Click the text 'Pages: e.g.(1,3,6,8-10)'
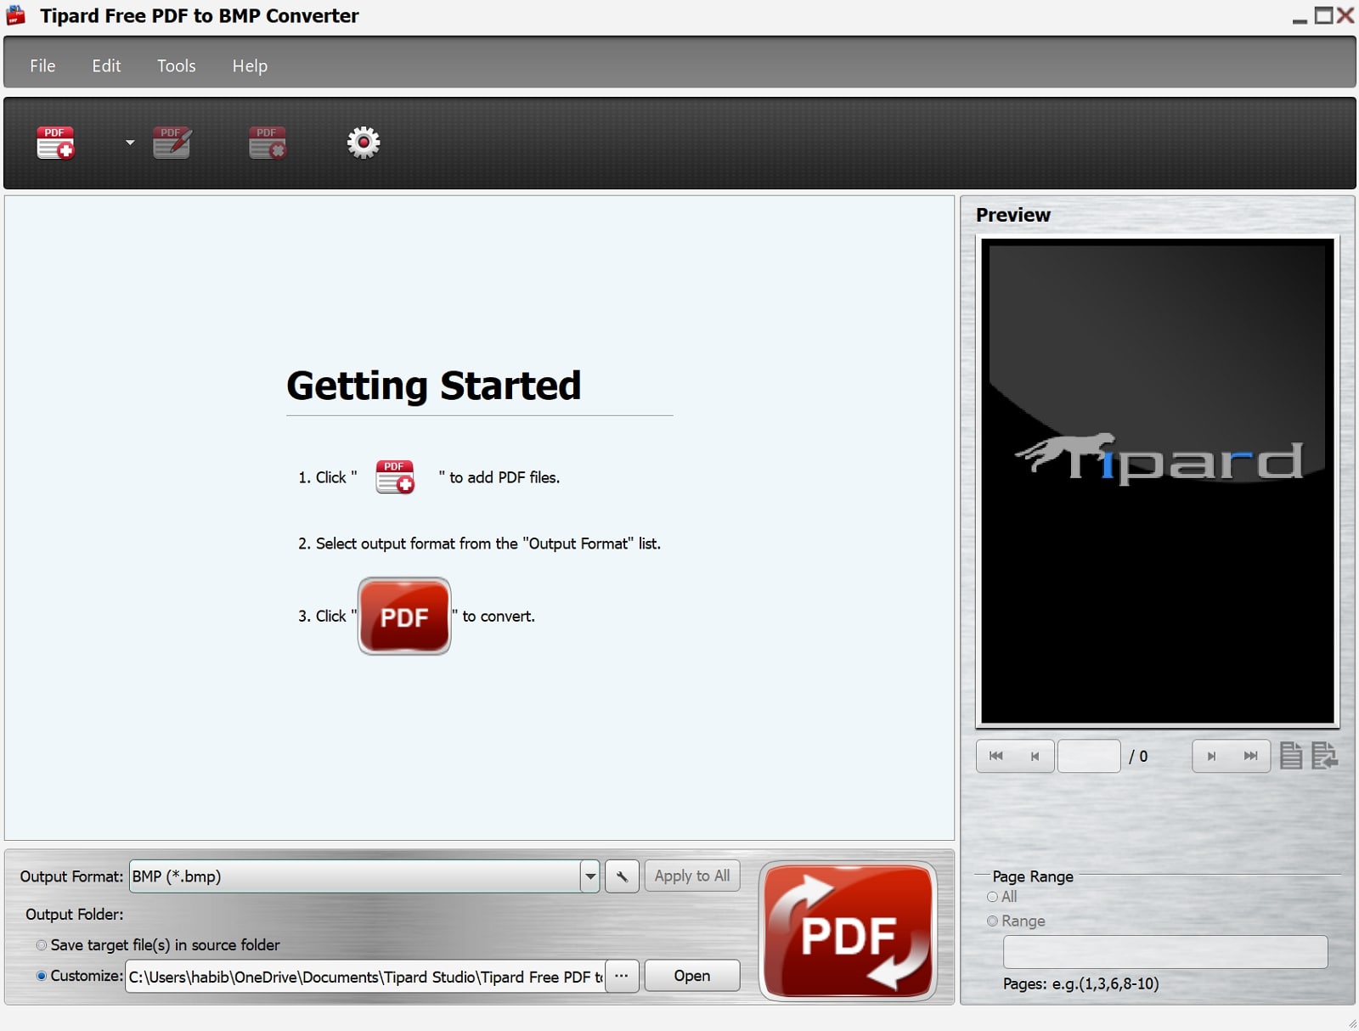Image resolution: width=1359 pixels, height=1031 pixels. click(1080, 983)
